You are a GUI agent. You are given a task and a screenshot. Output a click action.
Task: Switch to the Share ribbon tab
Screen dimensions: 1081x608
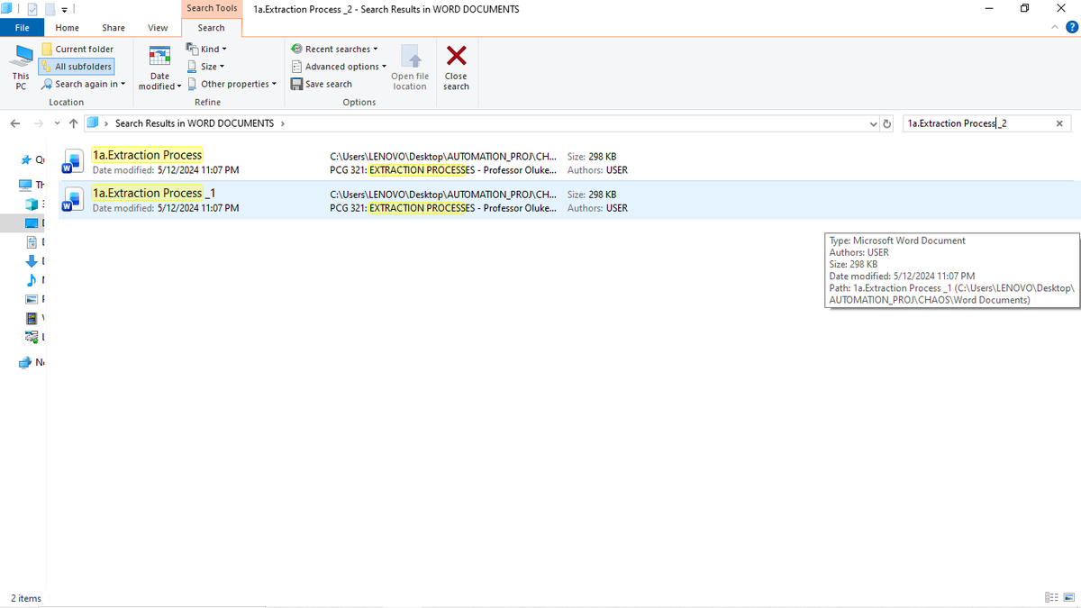pyautogui.click(x=114, y=28)
